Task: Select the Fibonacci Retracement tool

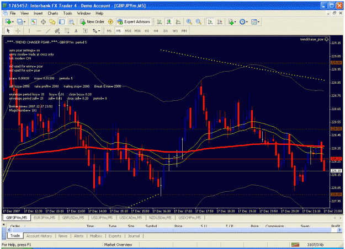Action: coord(67,31)
